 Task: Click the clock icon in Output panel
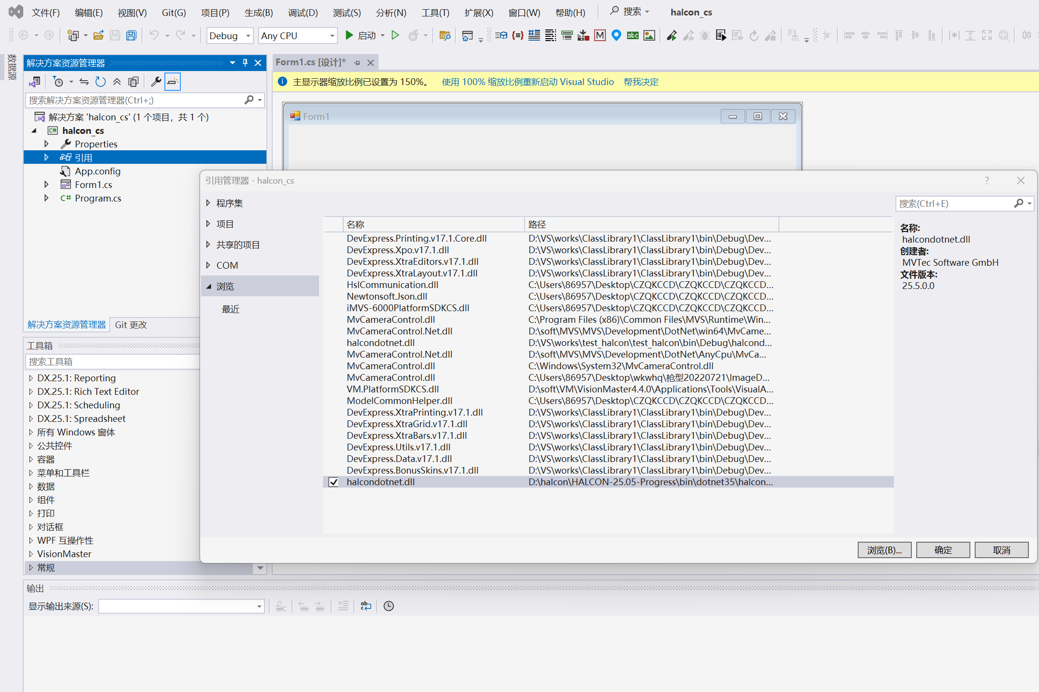[x=388, y=606]
